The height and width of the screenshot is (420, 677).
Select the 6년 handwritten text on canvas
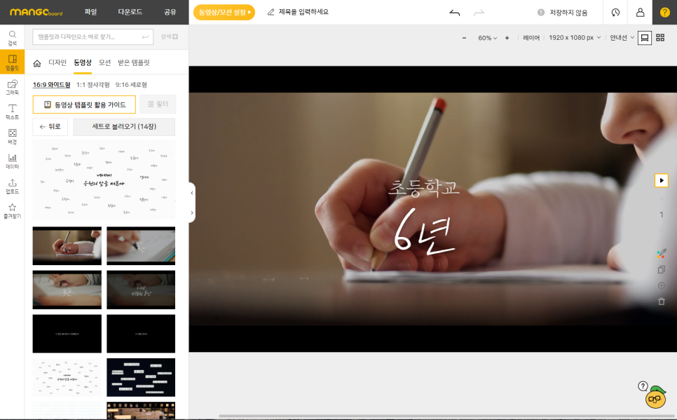point(423,233)
